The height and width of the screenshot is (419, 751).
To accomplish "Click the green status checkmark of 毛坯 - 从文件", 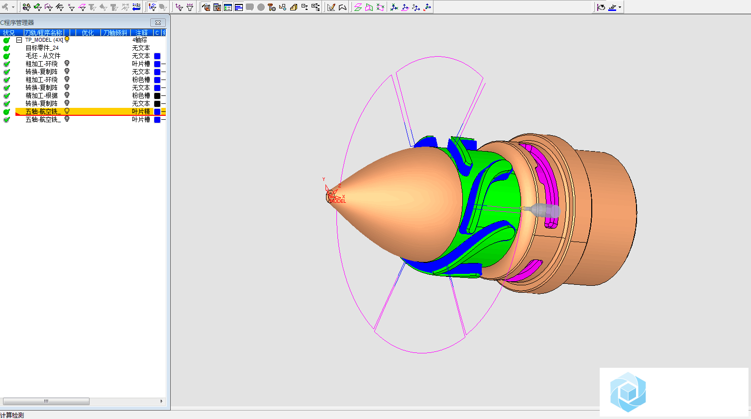I will [x=6, y=56].
